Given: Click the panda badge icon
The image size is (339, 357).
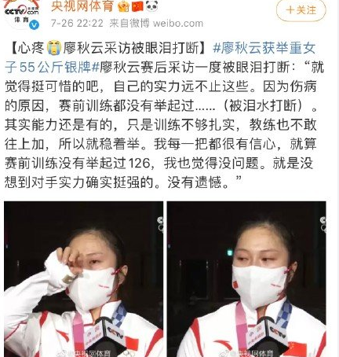Looking at the screenshot, I should 151,6.
